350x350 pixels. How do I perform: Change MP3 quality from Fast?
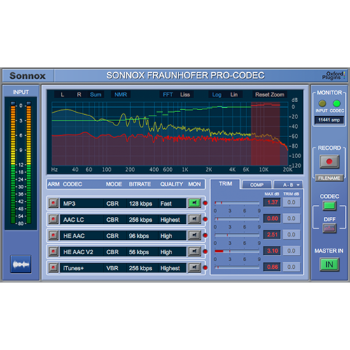tap(172, 204)
